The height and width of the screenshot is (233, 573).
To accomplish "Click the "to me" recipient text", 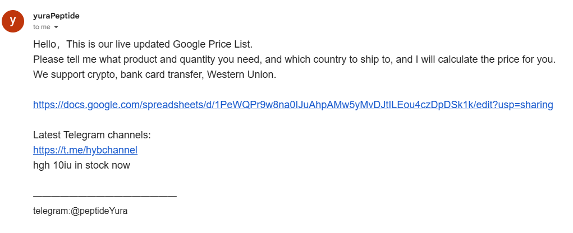I will coord(42,26).
